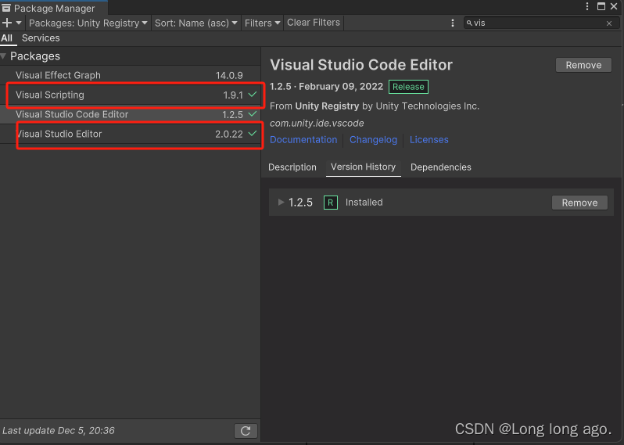The image size is (624, 445).
Task: Open toolbar three-dot options menu
Action: [x=453, y=23]
